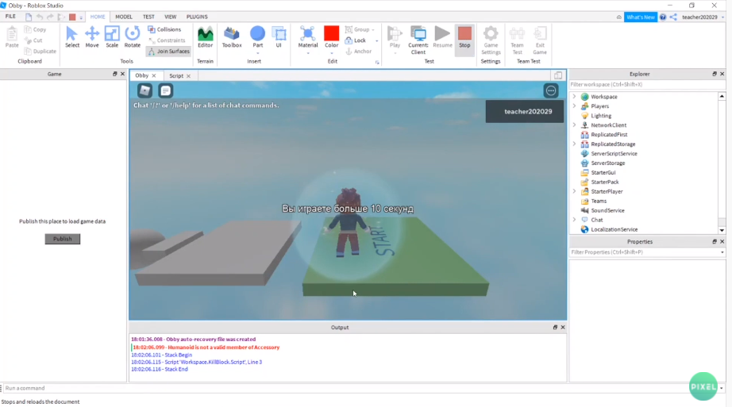Switch to the MODEL ribbon tab

tap(124, 17)
